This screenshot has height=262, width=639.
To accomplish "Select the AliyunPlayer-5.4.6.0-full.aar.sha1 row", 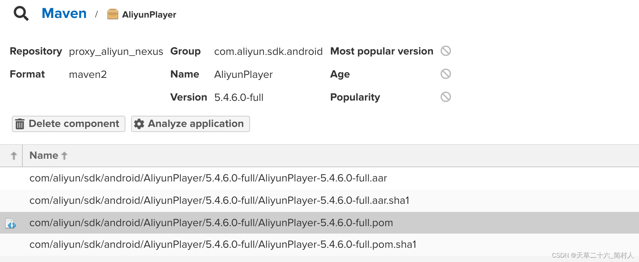I will 319,200.
